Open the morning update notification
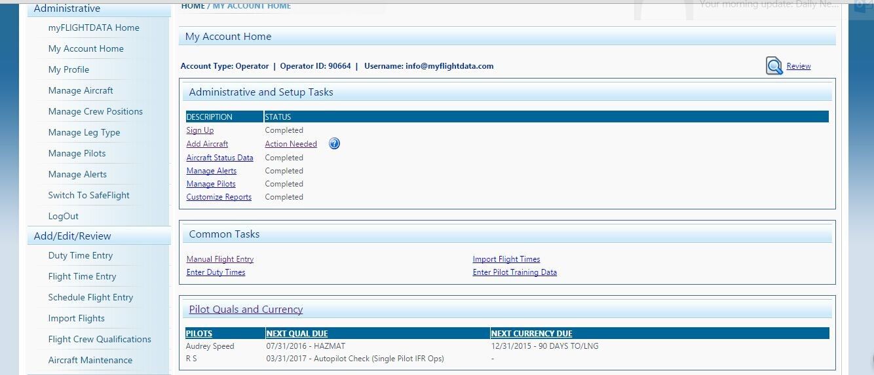The image size is (874, 375). click(769, 4)
